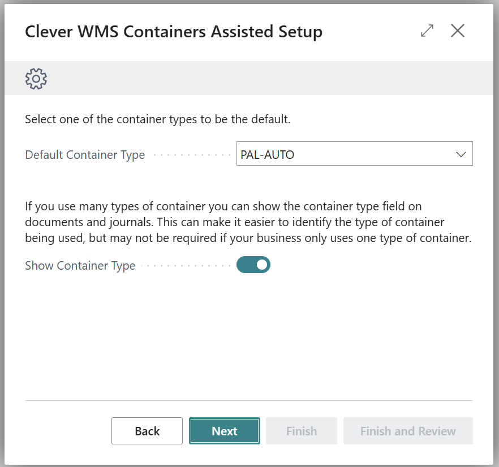Go back to the previous setup step
Screen dimensions: 499x467
tap(147, 431)
